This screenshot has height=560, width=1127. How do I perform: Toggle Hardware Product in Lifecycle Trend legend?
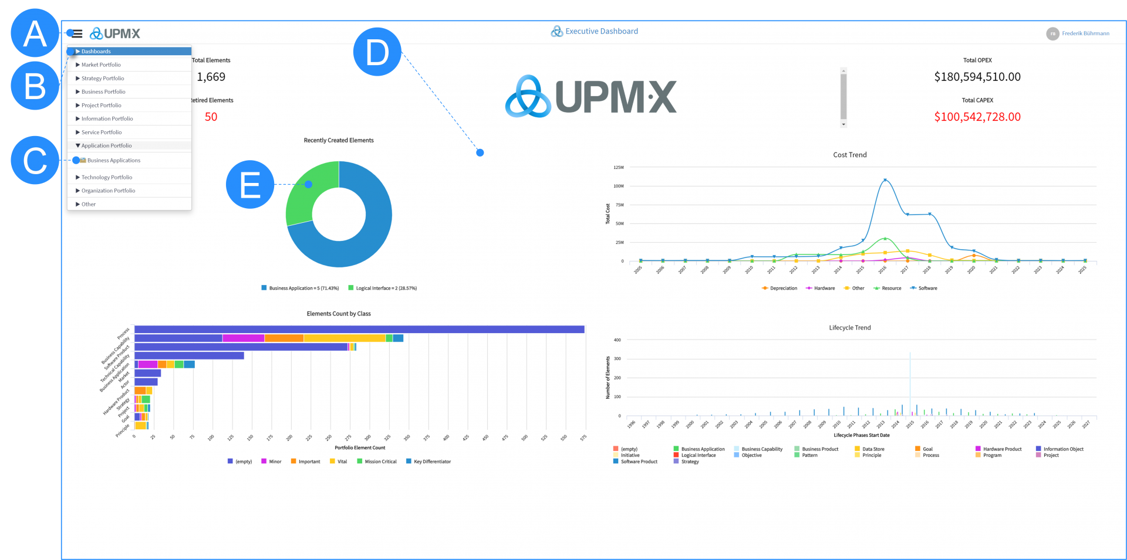998,449
